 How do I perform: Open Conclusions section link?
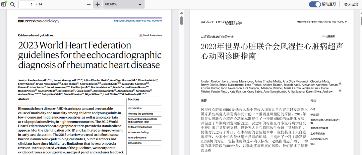coord(135,143)
